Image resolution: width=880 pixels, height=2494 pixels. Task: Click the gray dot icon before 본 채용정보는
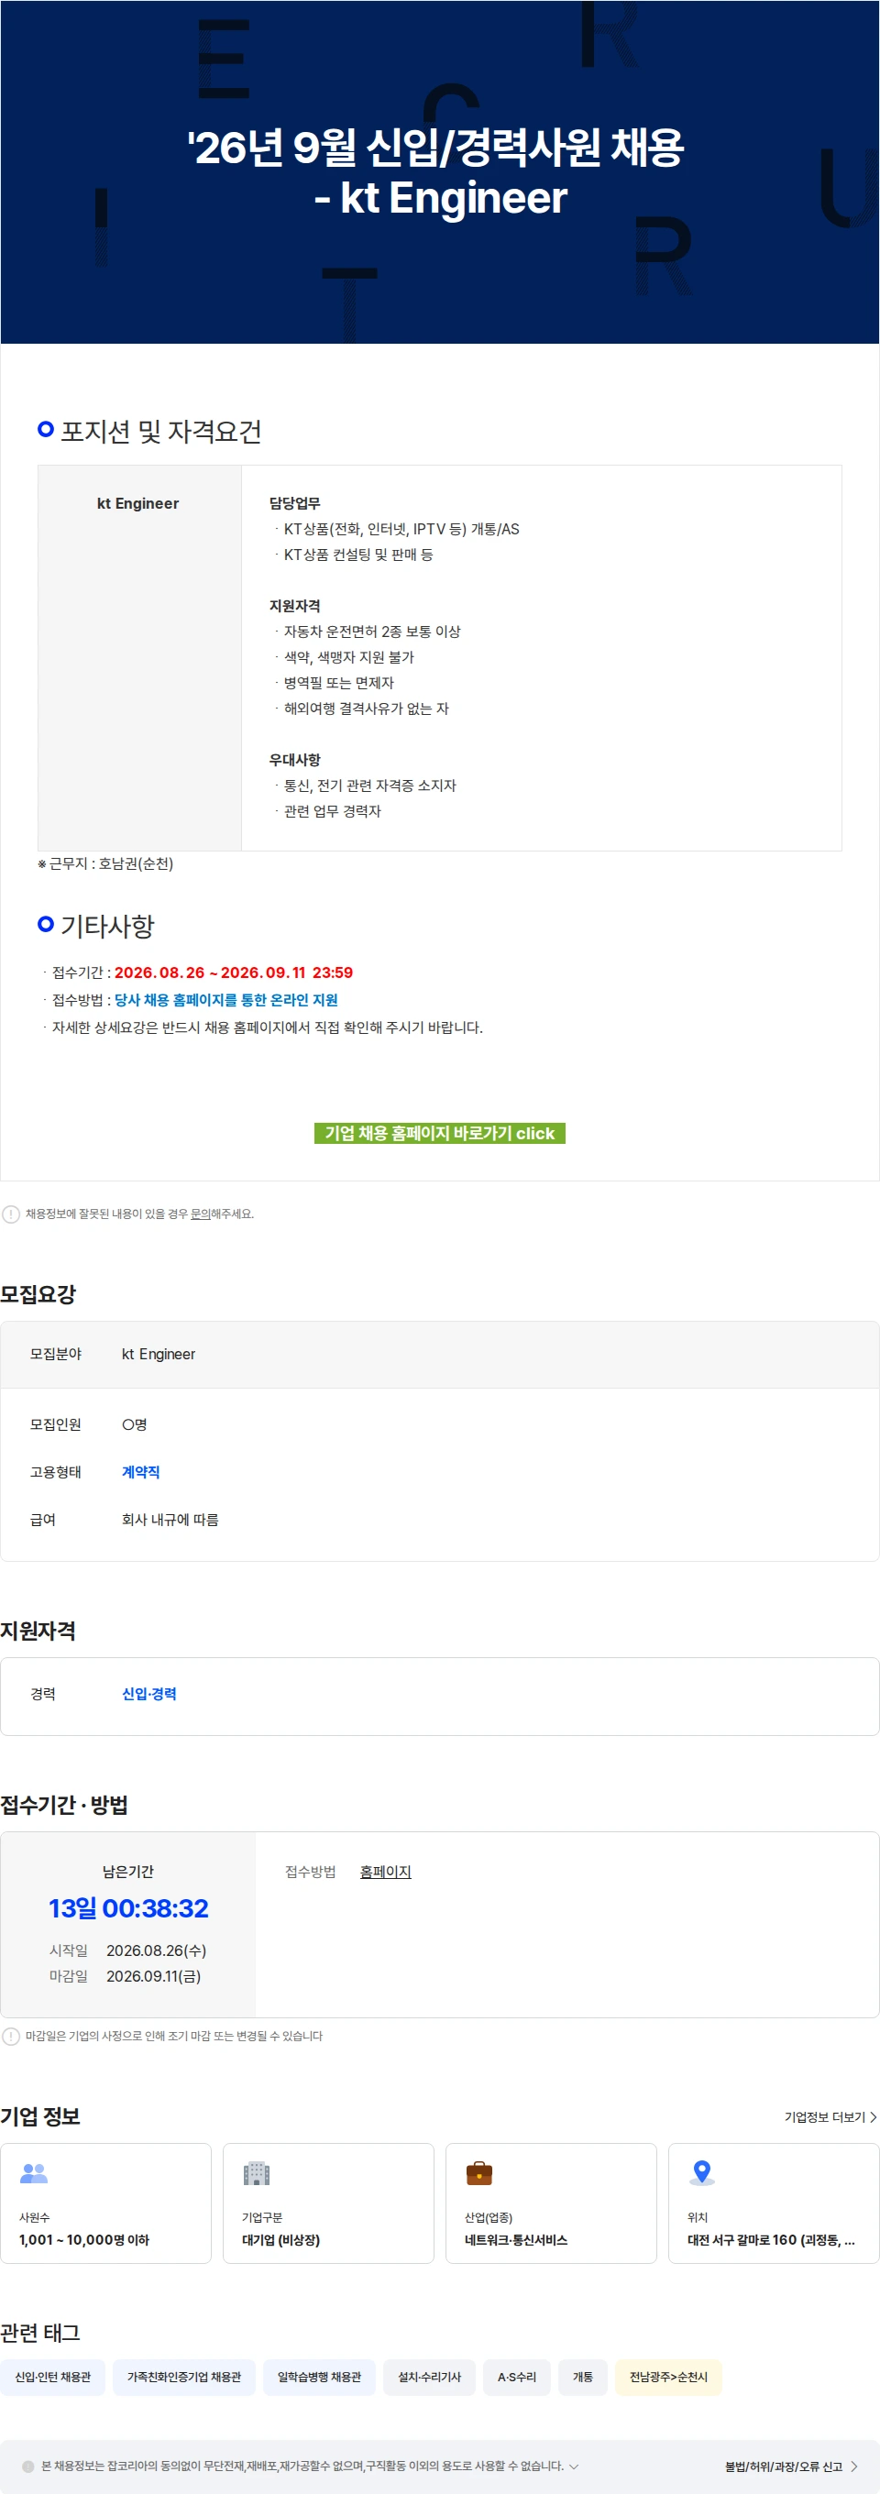click(28, 2467)
